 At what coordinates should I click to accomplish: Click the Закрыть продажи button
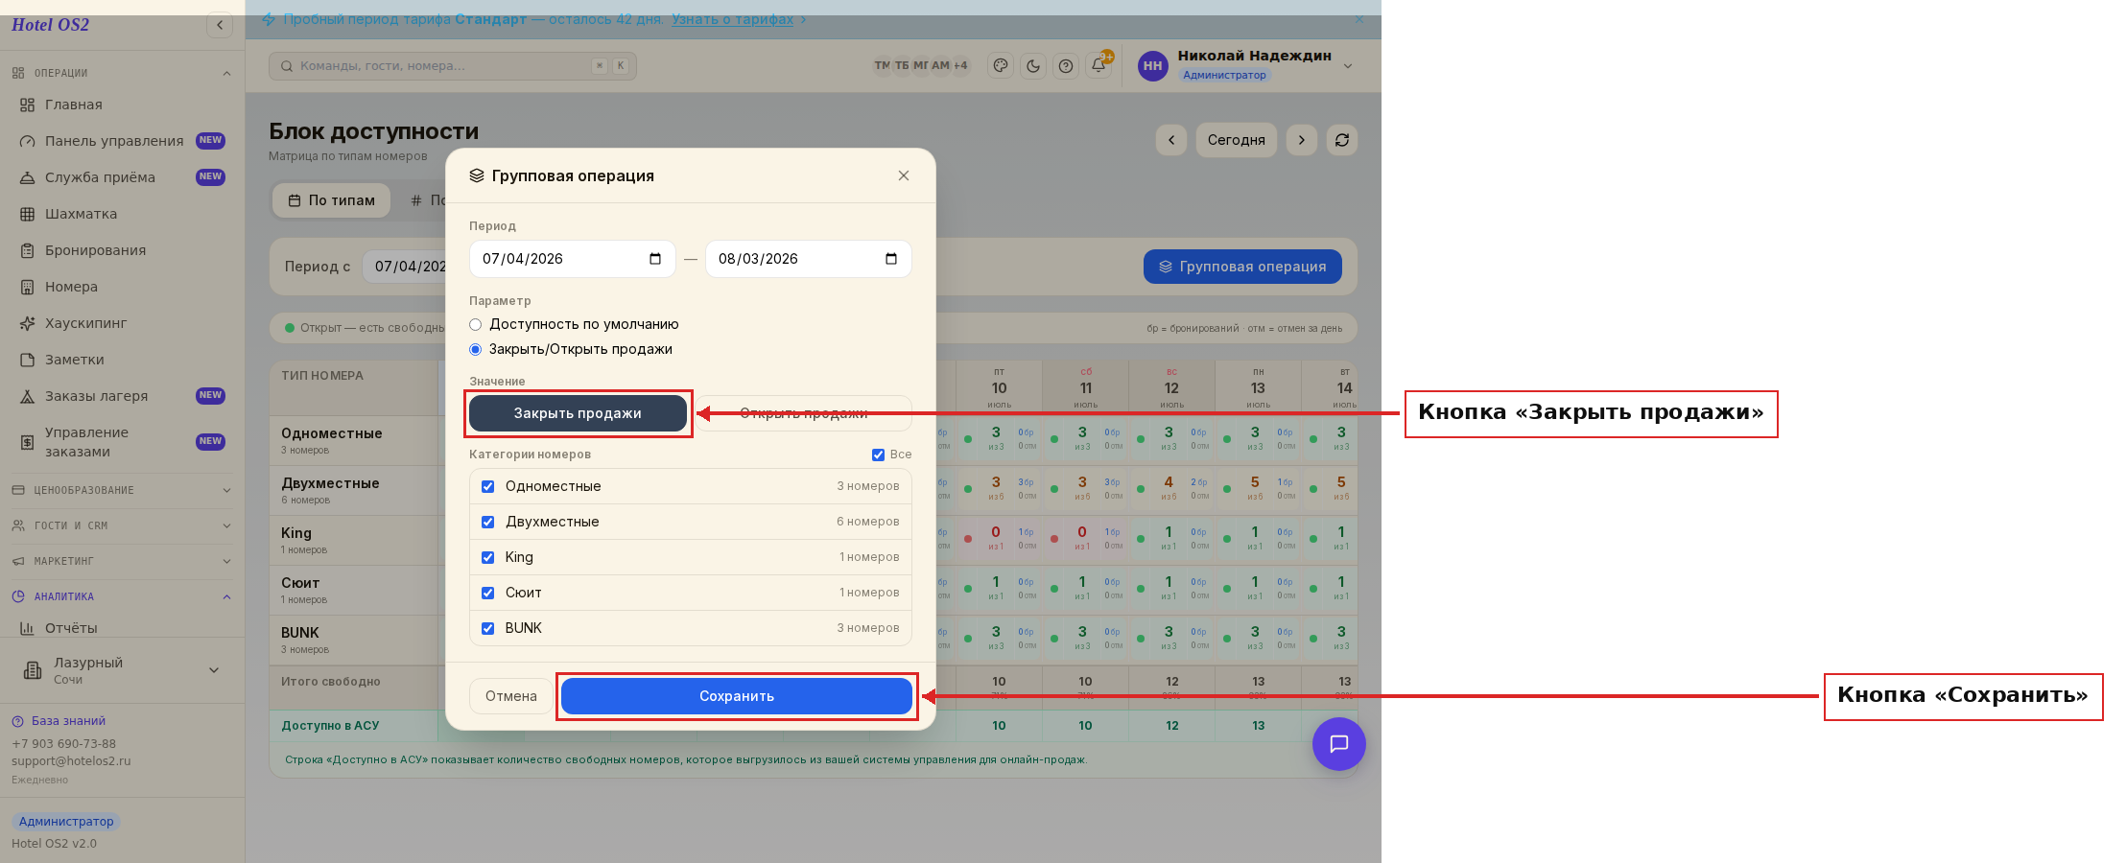(x=578, y=413)
